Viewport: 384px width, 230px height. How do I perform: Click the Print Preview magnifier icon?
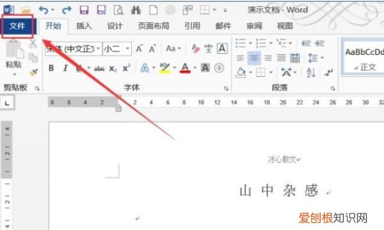click(x=118, y=10)
